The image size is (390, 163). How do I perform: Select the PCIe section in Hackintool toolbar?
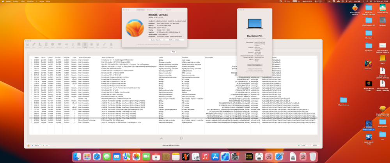(85, 45)
